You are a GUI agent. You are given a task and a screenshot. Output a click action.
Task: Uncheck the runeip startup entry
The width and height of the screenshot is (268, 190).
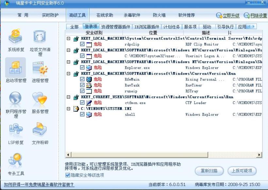(82, 91)
